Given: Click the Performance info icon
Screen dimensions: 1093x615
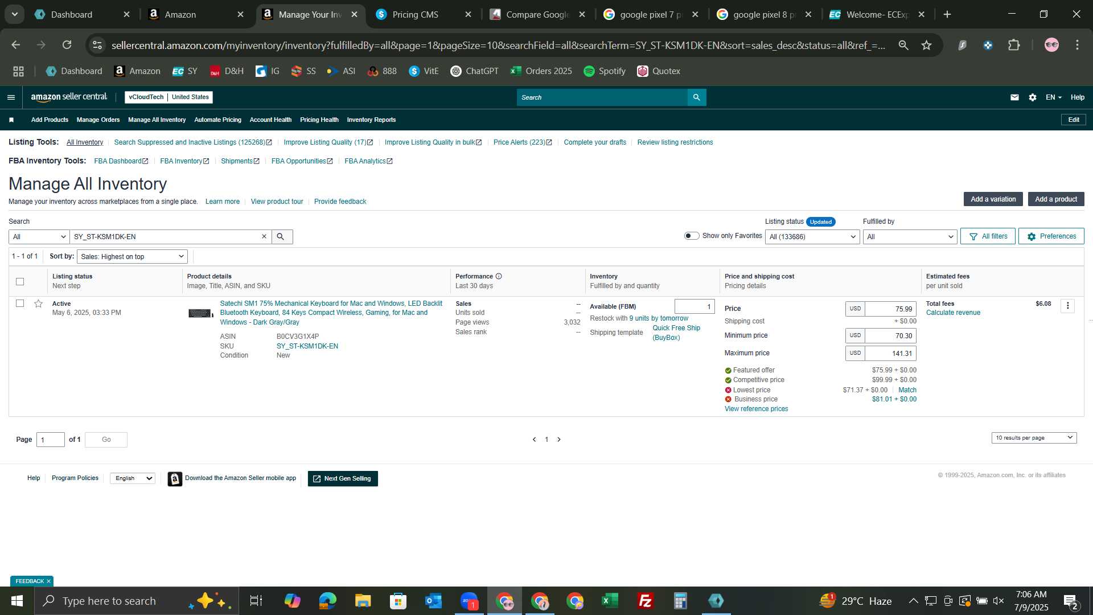Looking at the screenshot, I should pyautogui.click(x=499, y=277).
